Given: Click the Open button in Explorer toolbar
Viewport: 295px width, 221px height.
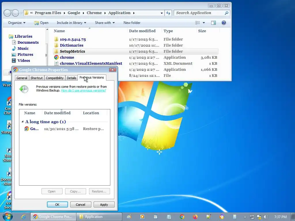Looking at the screenshot, I should [x=41, y=23].
